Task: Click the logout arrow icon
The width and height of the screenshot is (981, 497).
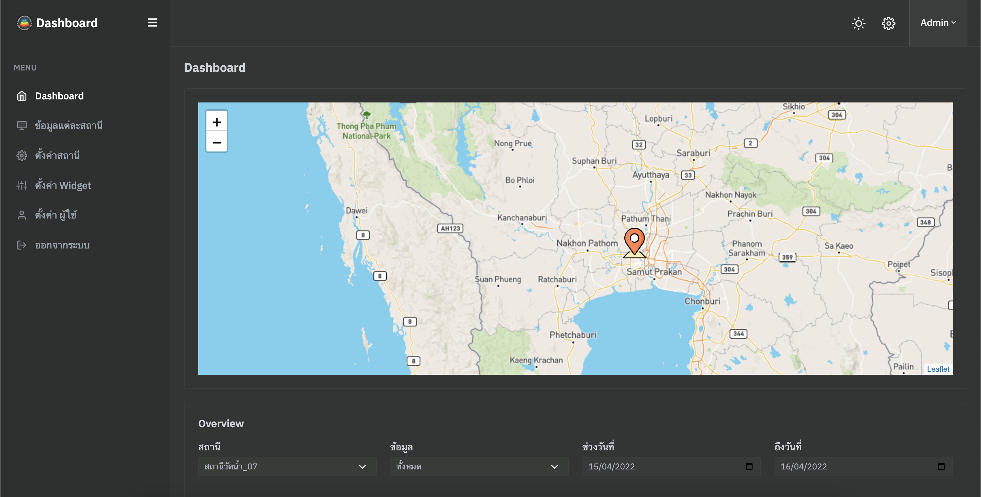Action: pos(22,245)
